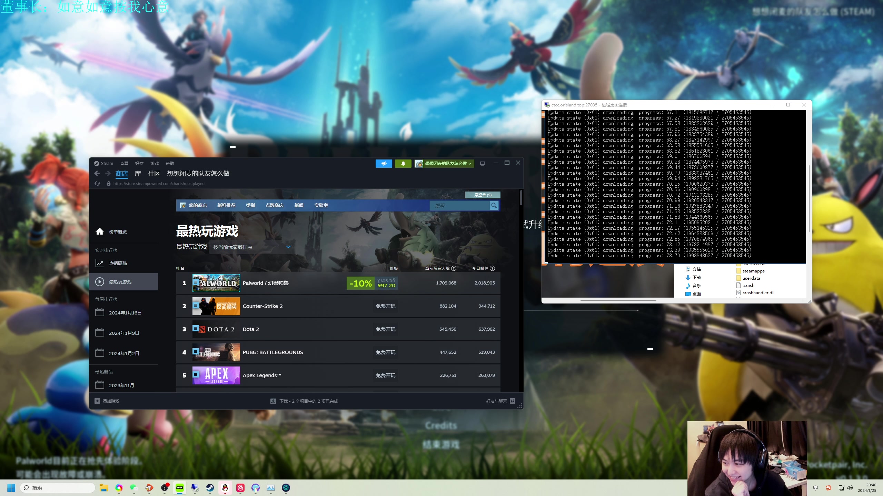Go back with Steam's back arrow

coord(97,173)
